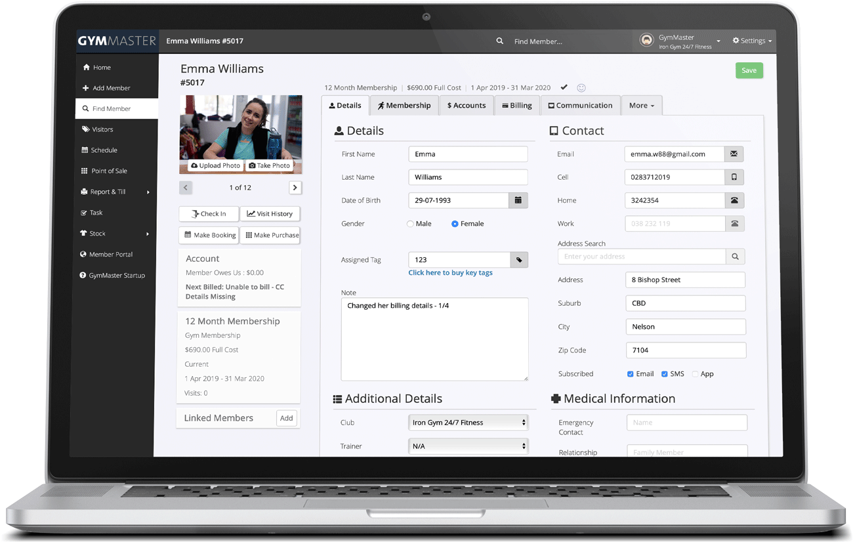Click the City field showing Nelson

(686, 327)
